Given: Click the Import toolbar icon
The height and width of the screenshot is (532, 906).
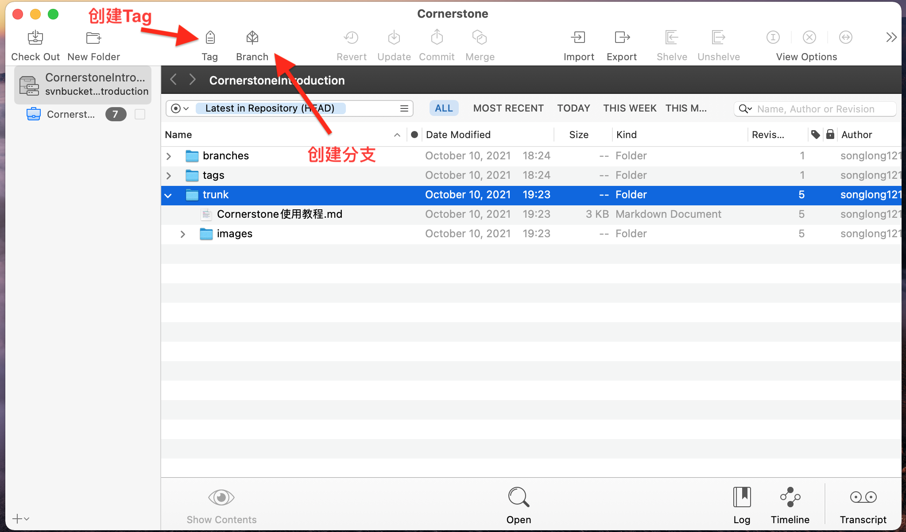Looking at the screenshot, I should click(578, 38).
